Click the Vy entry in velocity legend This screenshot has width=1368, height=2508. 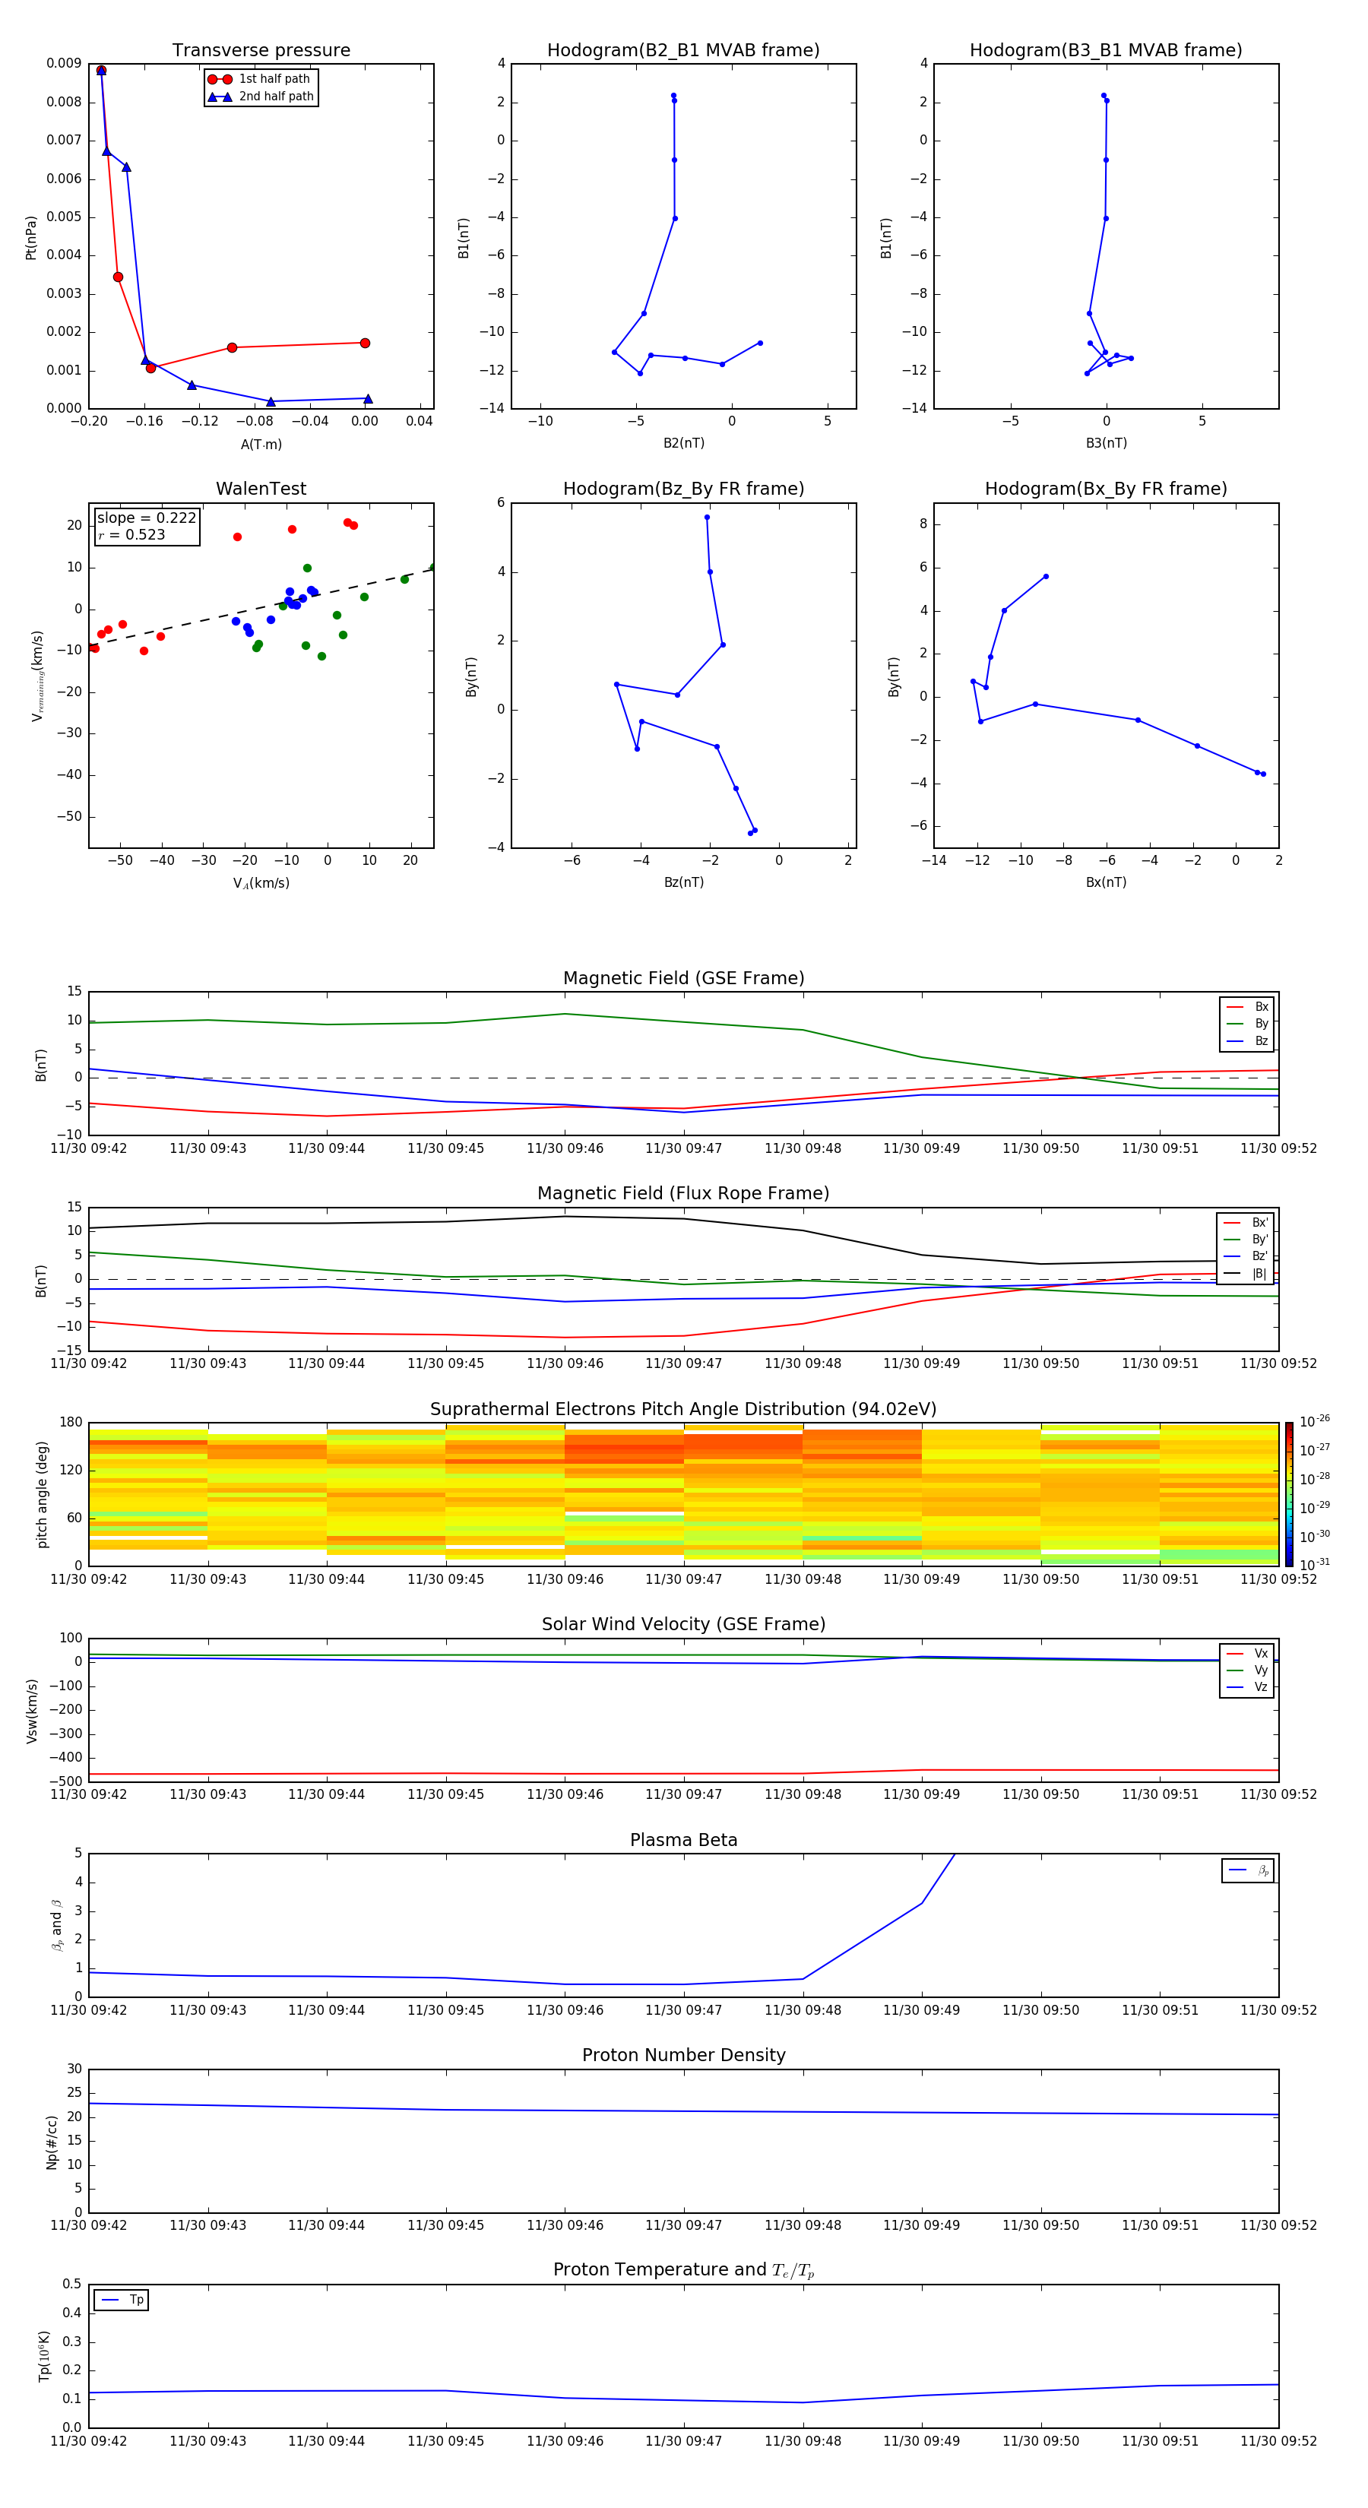click(1247, 1670)
